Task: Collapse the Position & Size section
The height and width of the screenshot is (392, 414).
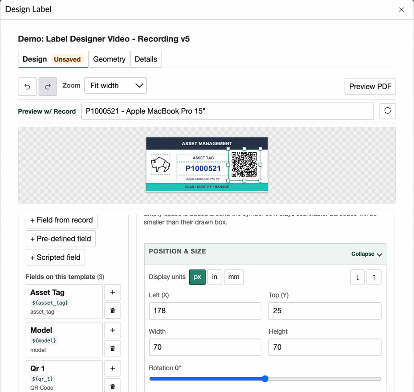Action: click(x=366, y=254)
